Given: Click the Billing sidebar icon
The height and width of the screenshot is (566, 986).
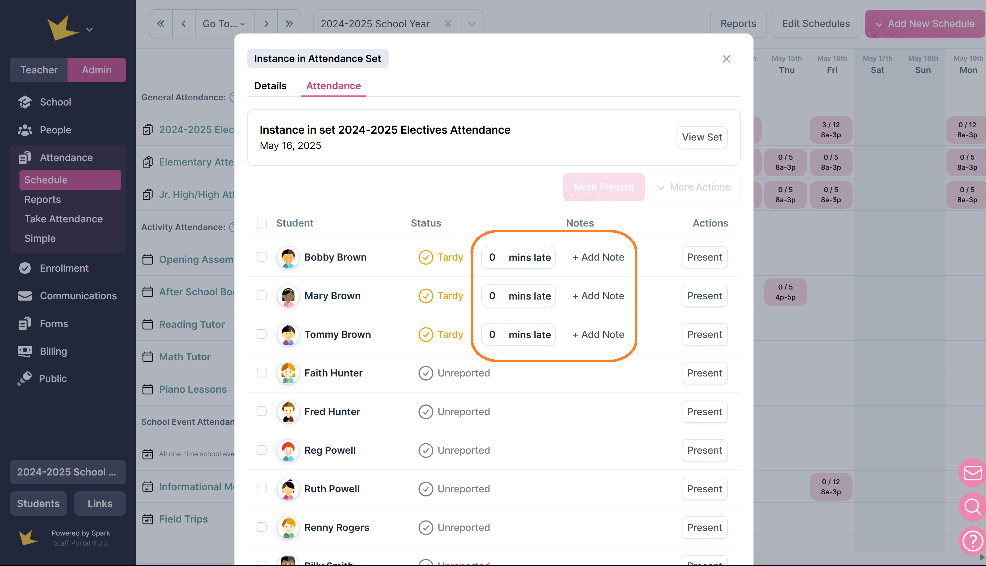Looking at the screenshot, I should (25, 351).
